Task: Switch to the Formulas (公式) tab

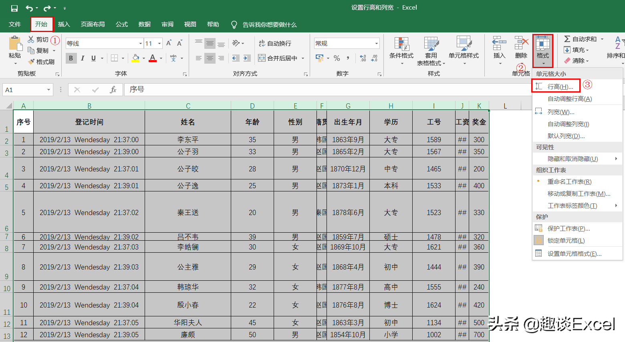Action: pos(122,24)
